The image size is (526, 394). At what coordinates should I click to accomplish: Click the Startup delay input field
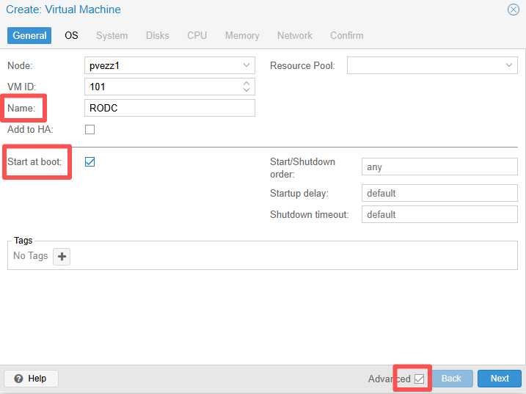(439, 193)
